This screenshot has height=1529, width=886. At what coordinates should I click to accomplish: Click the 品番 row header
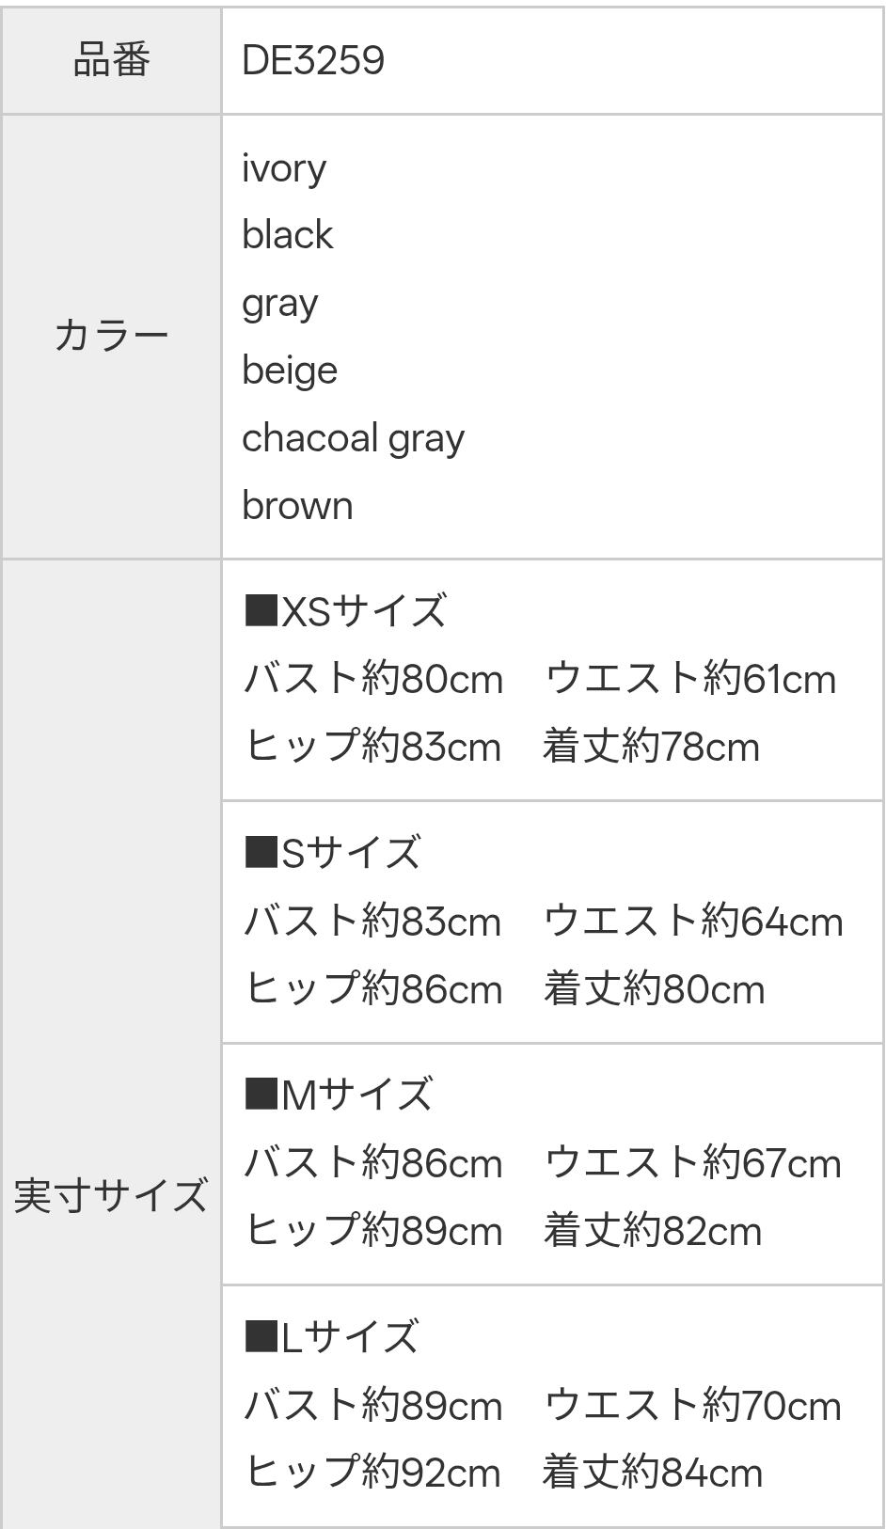[111, 61]
